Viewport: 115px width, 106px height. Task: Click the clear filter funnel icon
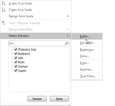pyautogui.click(x=3, y=23)
